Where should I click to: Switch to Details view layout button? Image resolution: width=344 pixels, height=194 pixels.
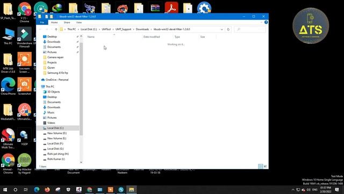coord(260,167)
